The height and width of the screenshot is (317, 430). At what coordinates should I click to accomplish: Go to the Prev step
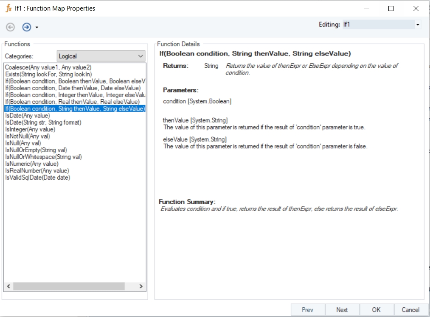click(x=308, y=310)
